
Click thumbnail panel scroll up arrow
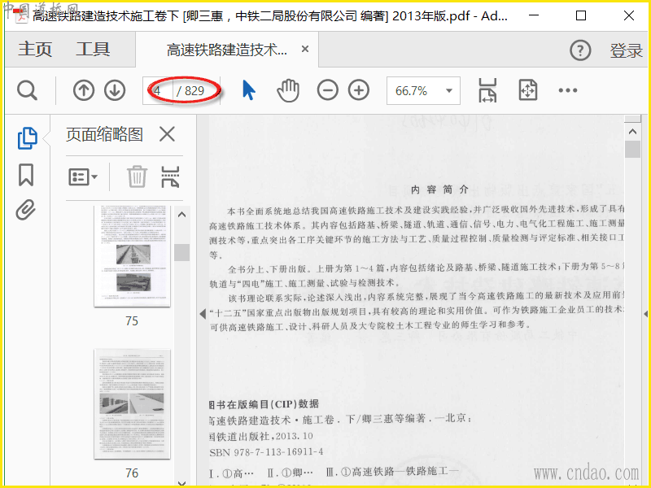pos(181,215)
